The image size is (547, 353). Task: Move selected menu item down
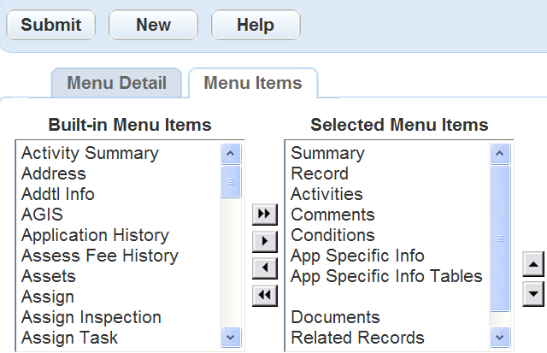click(533, 294)
